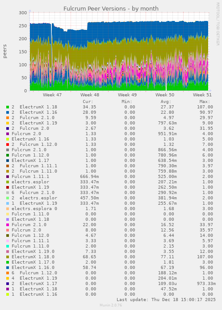Click the Week 48 axis label

[x=90, y=95]
